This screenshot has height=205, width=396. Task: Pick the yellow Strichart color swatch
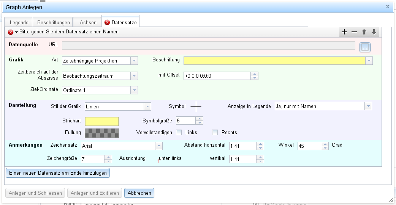point(102,121)
